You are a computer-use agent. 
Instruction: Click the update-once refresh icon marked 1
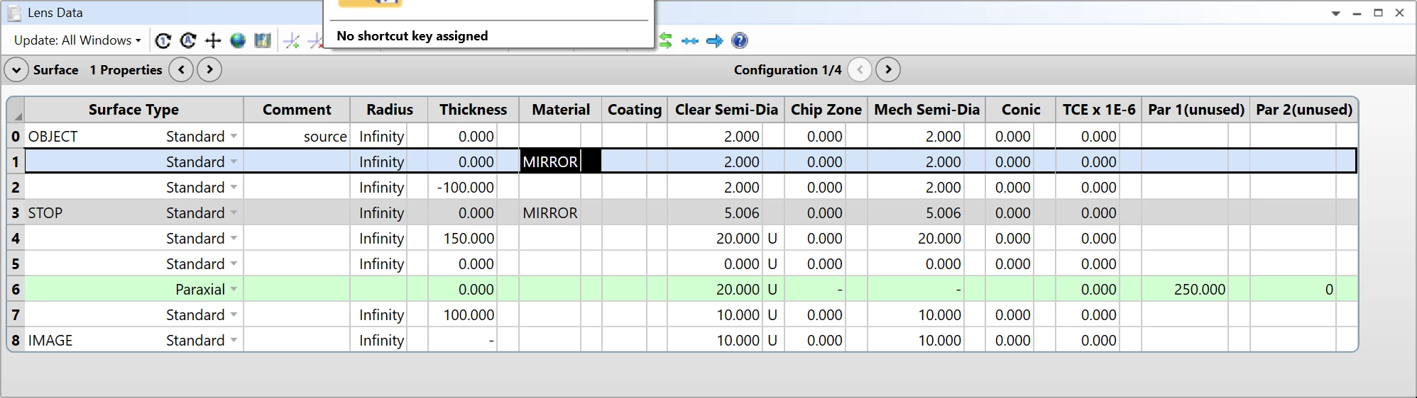pos(163,40)
